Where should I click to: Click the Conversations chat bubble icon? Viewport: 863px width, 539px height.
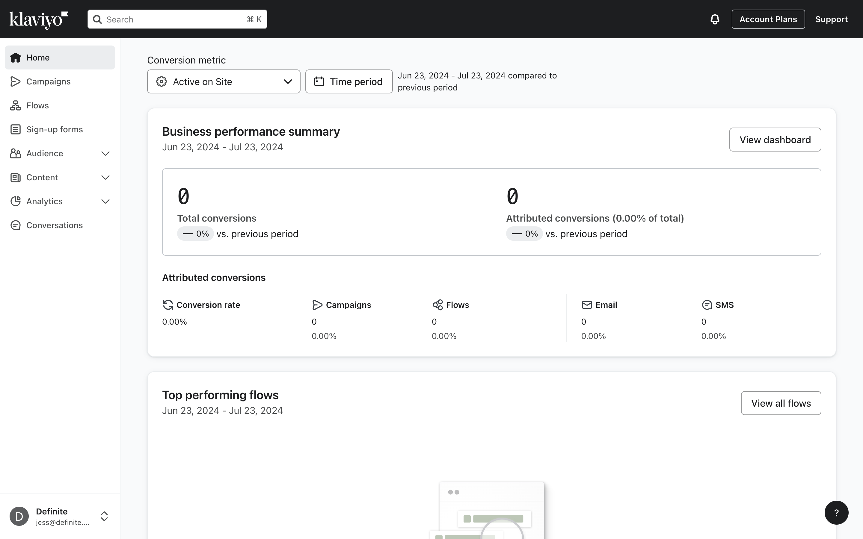click(x=15, y=225)
